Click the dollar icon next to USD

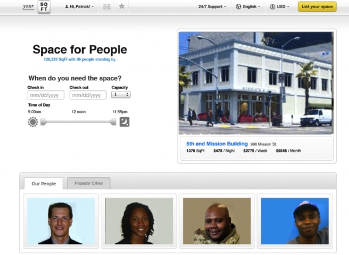272,6
